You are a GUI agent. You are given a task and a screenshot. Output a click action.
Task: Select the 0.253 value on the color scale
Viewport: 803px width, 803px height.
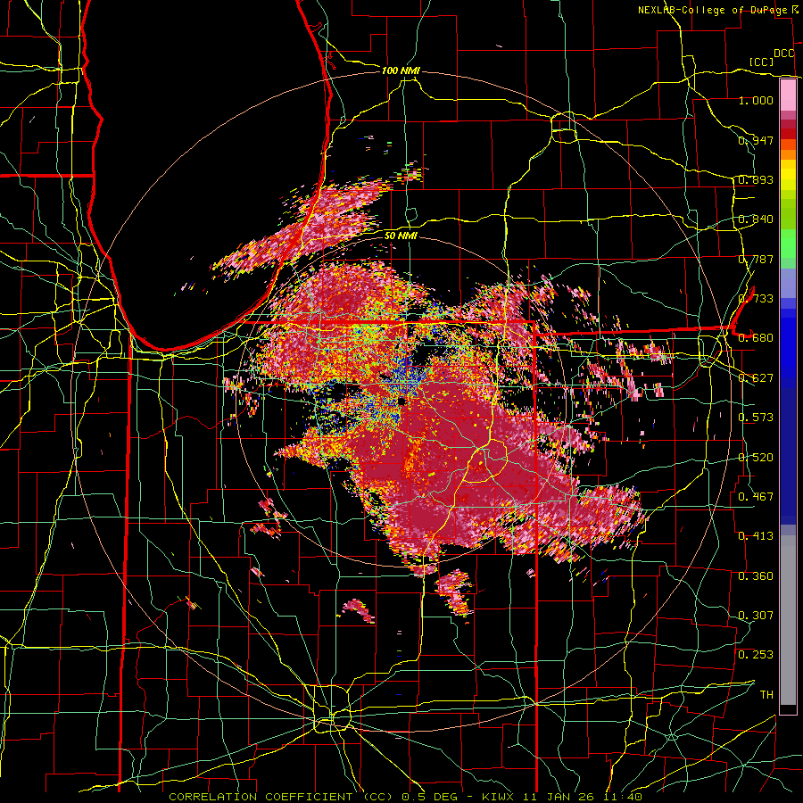pos(756,655)
